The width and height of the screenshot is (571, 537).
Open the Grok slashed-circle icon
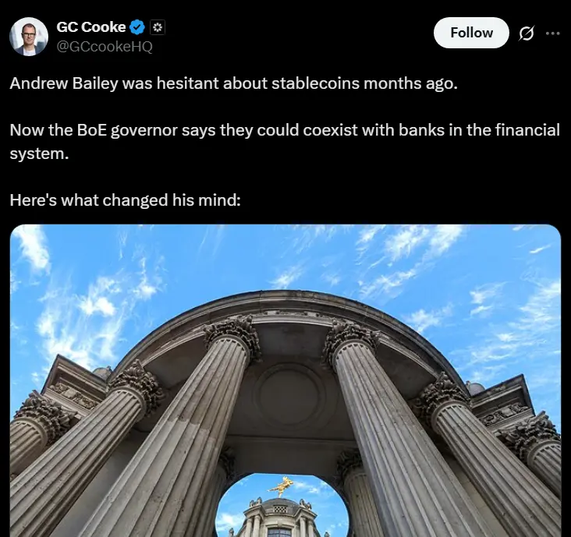click(x=527, y=33)
